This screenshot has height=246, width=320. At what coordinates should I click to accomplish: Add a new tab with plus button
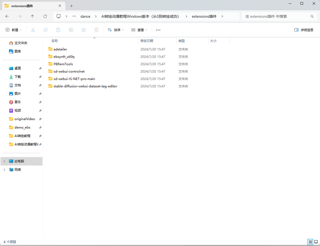click(71, 6)
